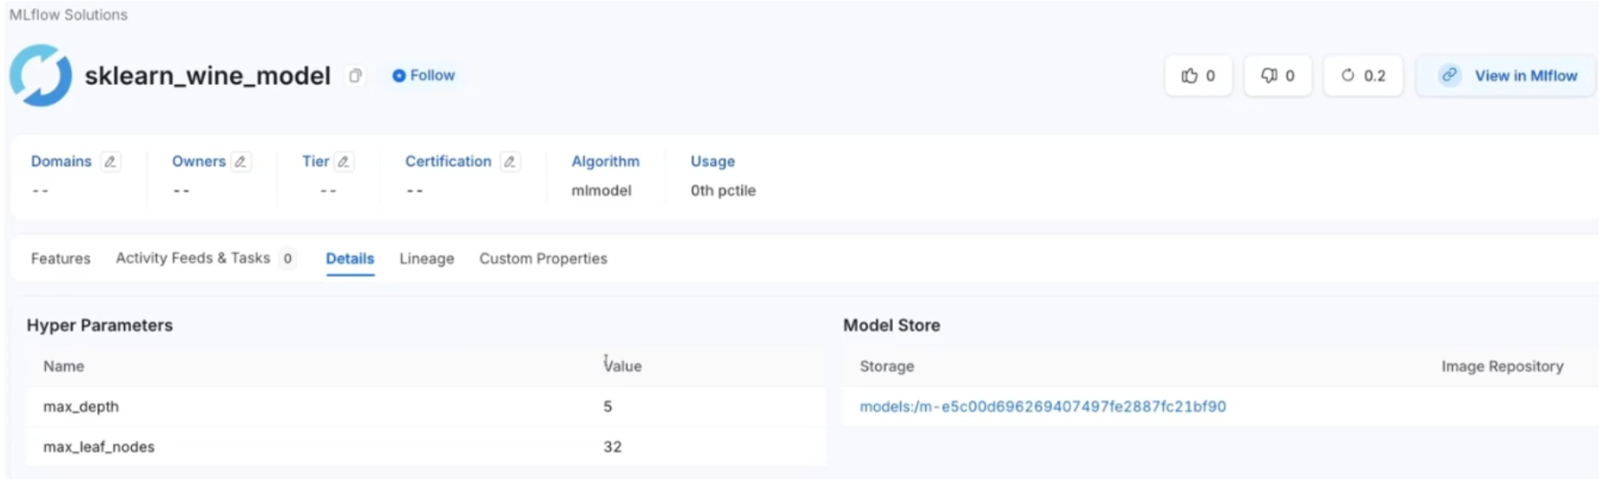Edit Domains with the pencil icon
The height and width of the screenshot is (480, 1604).
tap(110, 162)
